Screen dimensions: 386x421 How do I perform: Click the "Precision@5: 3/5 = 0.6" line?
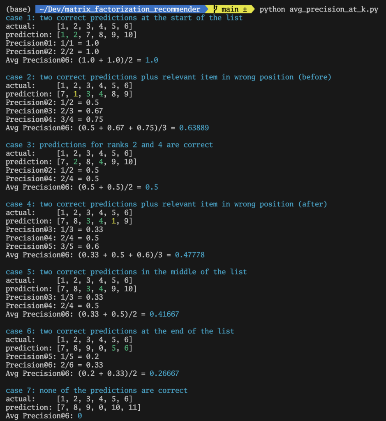click(x=52, y=246)
